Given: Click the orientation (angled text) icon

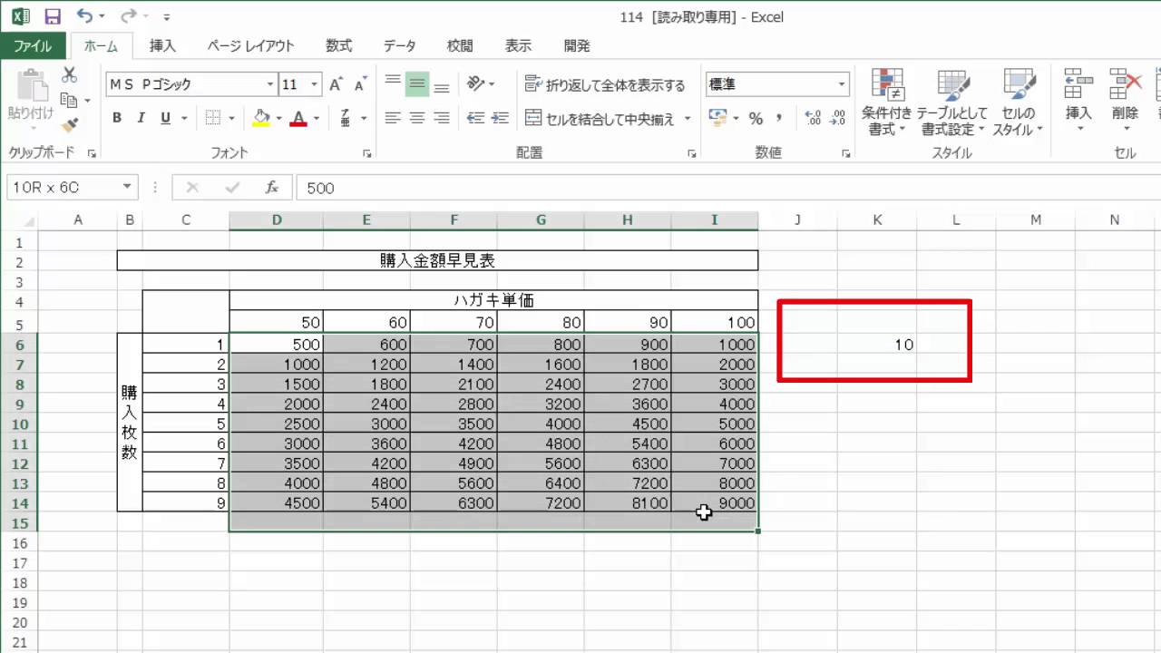Looking at the screenshot, I should [475, 84].
